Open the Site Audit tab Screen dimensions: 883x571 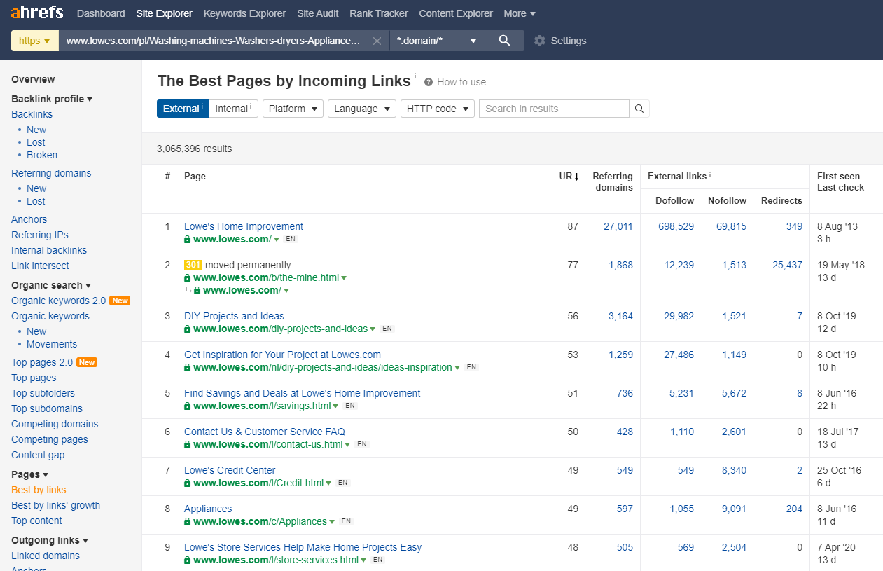pos(318,13)
